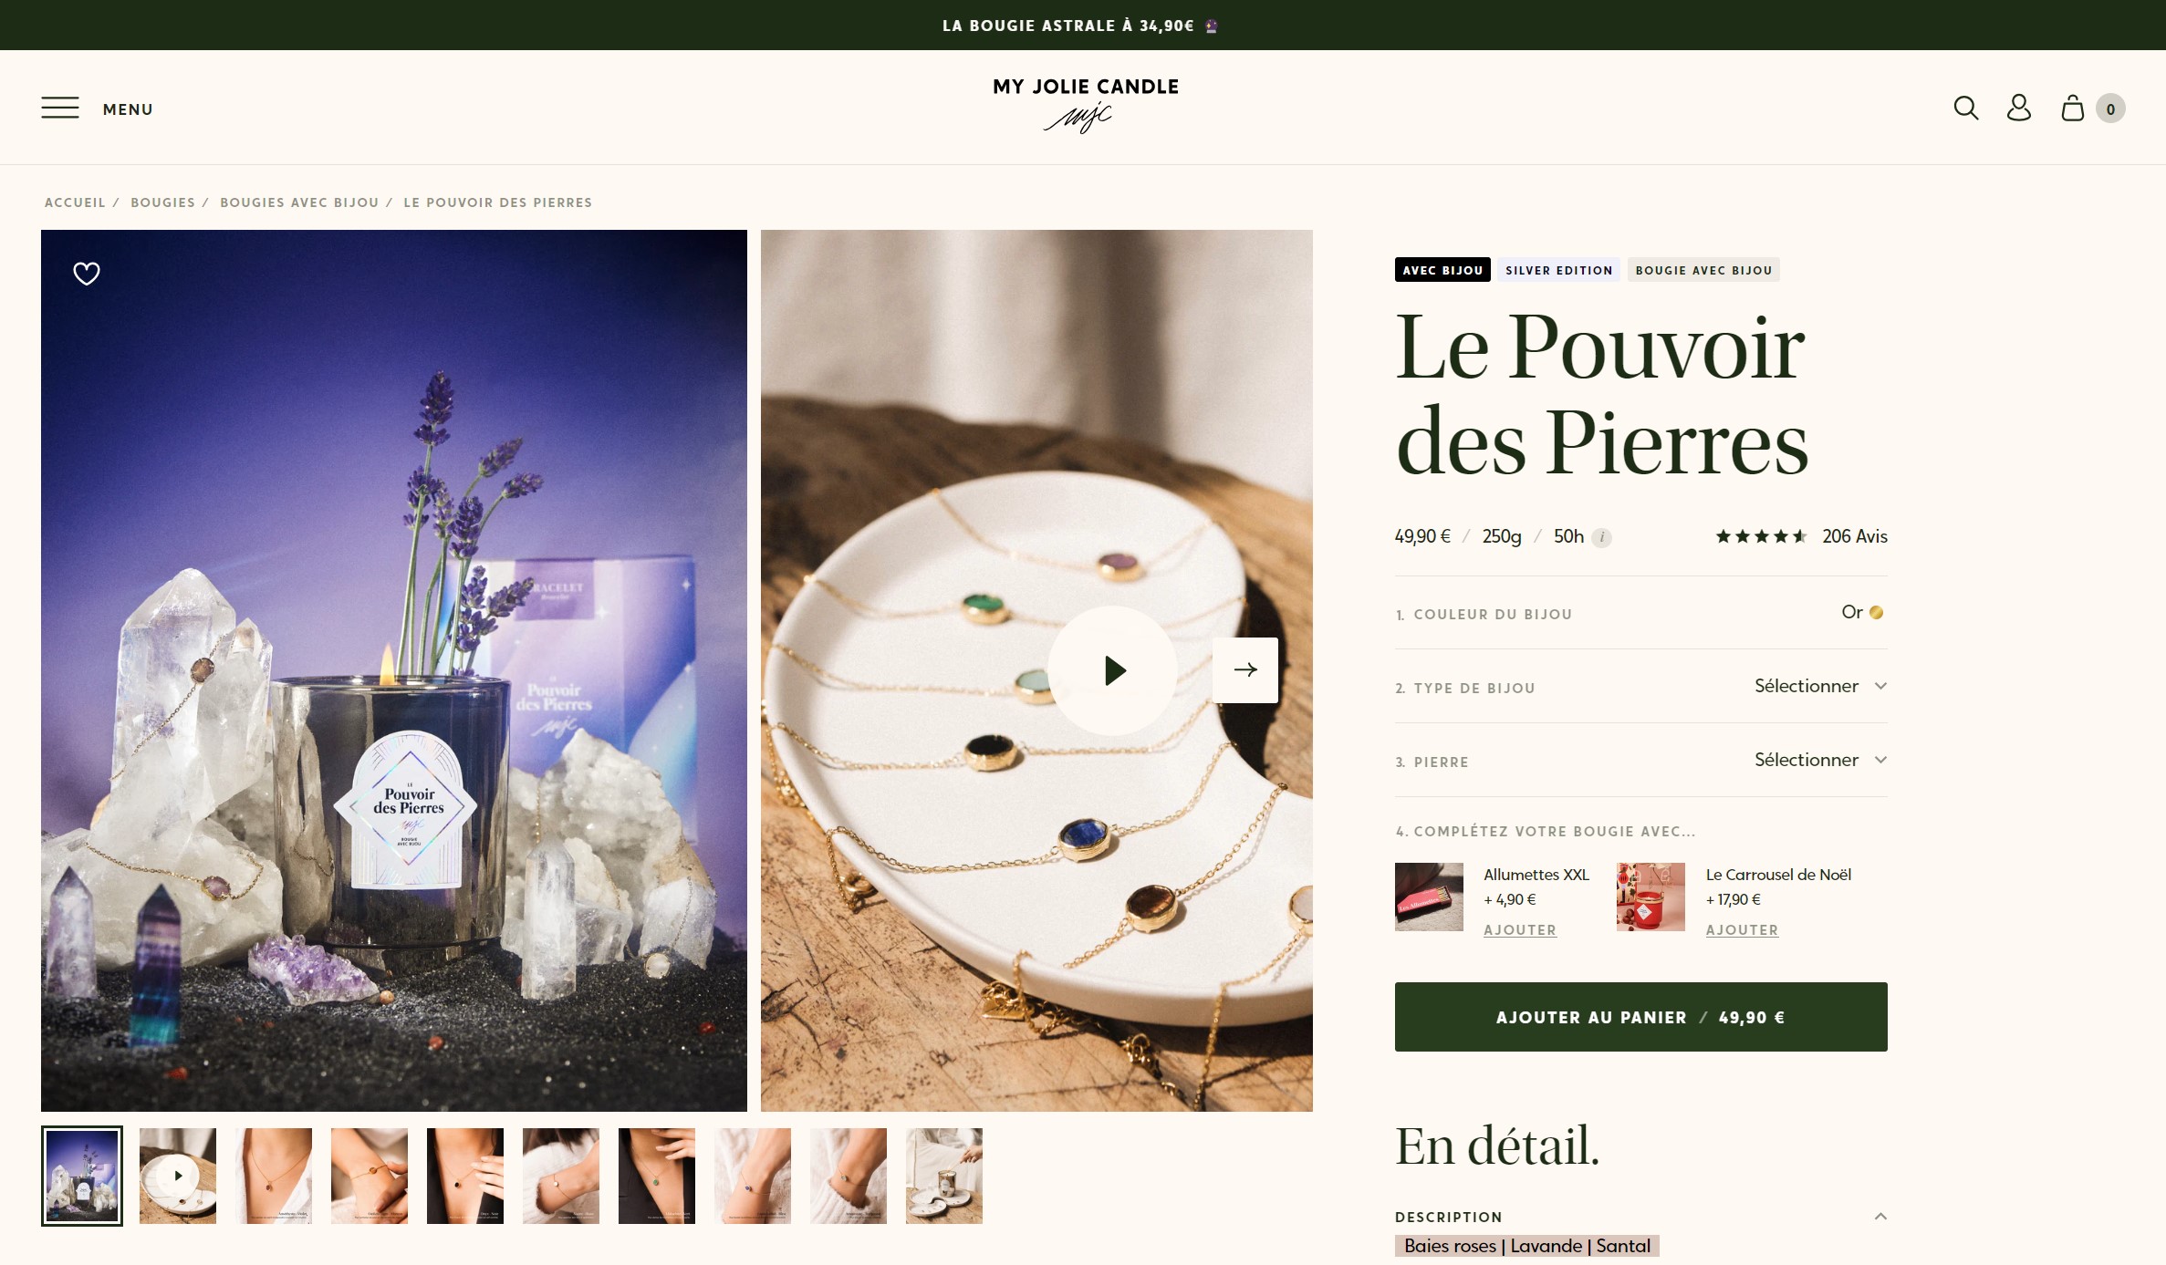Add product to wishlist with heart icon

(x=87, y=273)
